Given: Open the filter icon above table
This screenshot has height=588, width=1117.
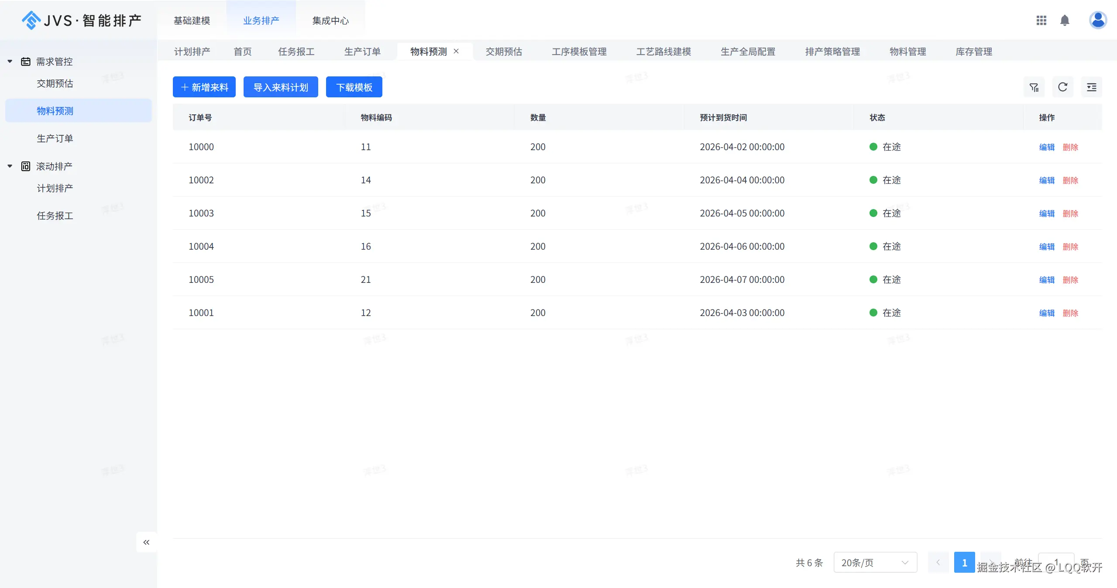Looking at the screenshot, I should coord(1034,87).
